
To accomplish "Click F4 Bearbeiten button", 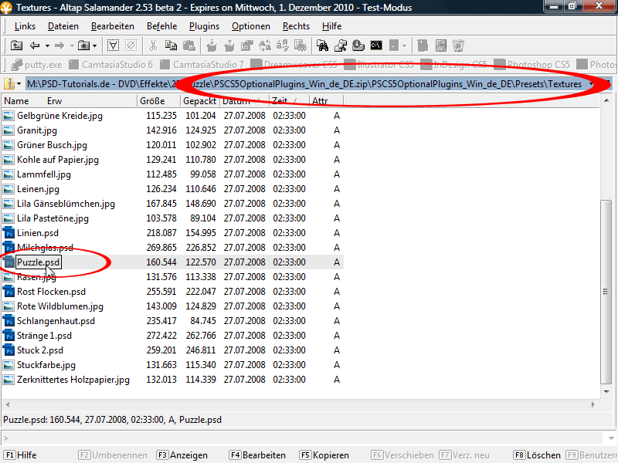I will [x=257, y=455].
